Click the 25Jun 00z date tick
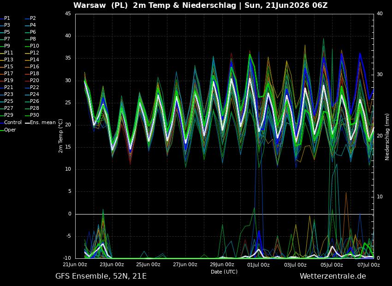392x286 pixels. [x=149, y=265]
